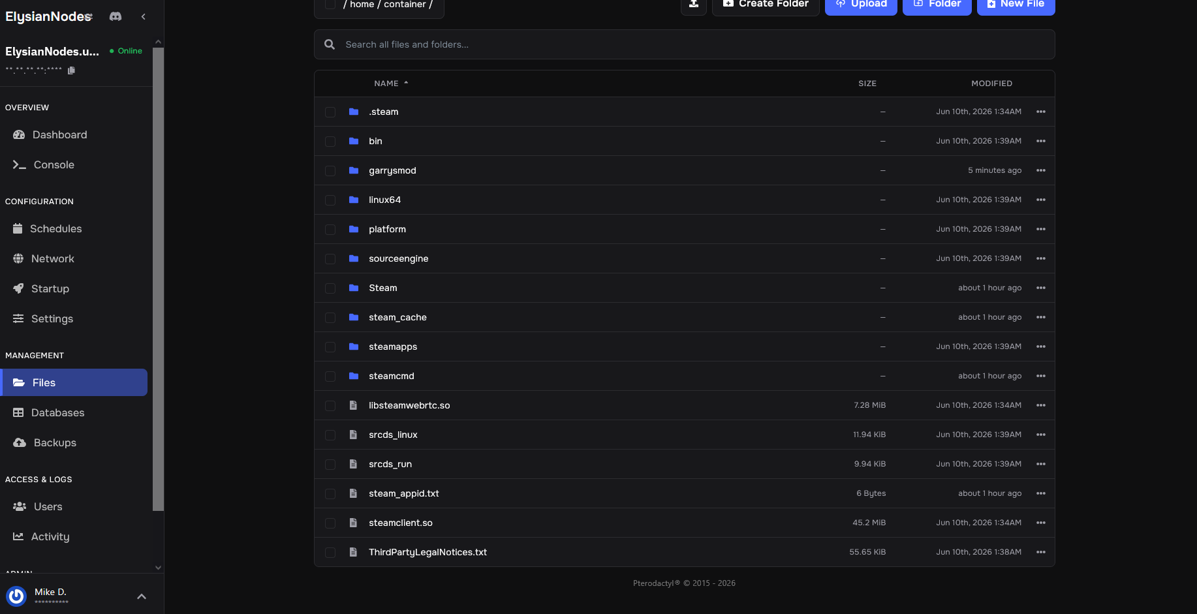The image size is (1197, 614).
Task: Click the sidebar scrollbar
Action: tap(158, 279)
